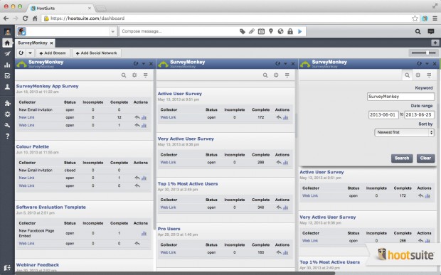This screenshot has height=275, width=441.
Task: Click the lock privacy icon
Action: [290, 31]
